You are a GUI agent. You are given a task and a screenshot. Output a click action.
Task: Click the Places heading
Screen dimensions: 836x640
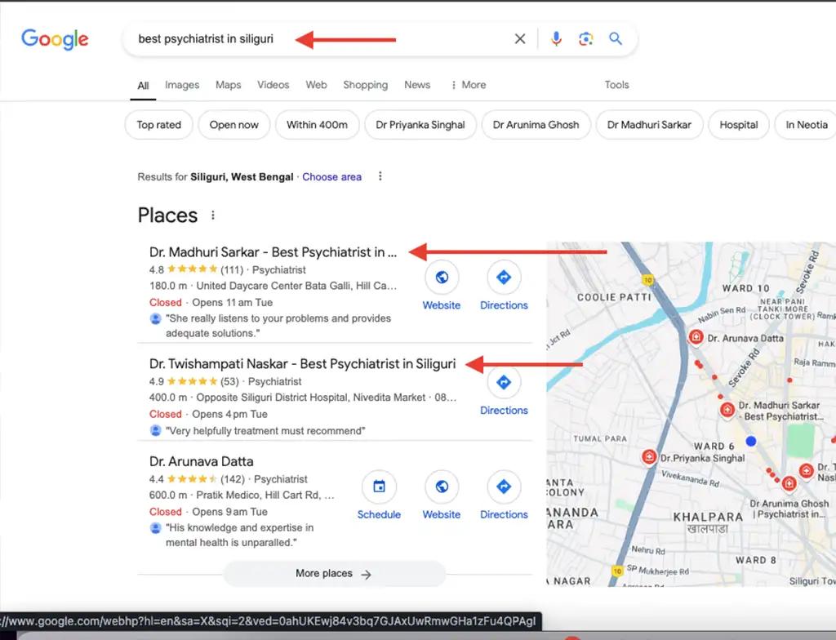[x=167, y=216]
